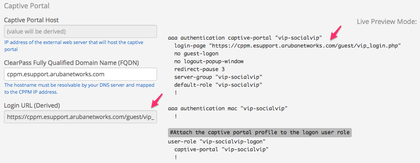Click the '#Attach the captive portal profile' comment
Image resolution: width=420 pixels, height=163 pixels.
pyautogui.click(x=260, y=132)
